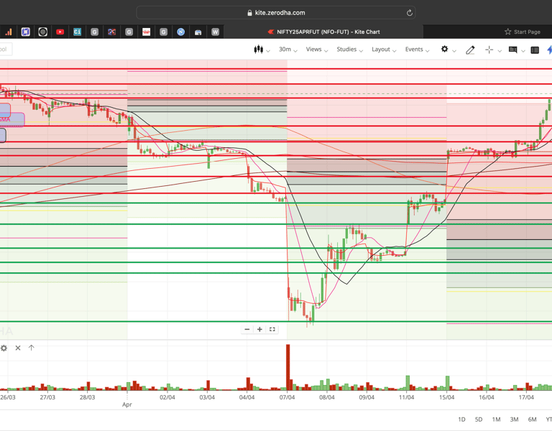Open the YouTube pinned tab

(60, 32)
